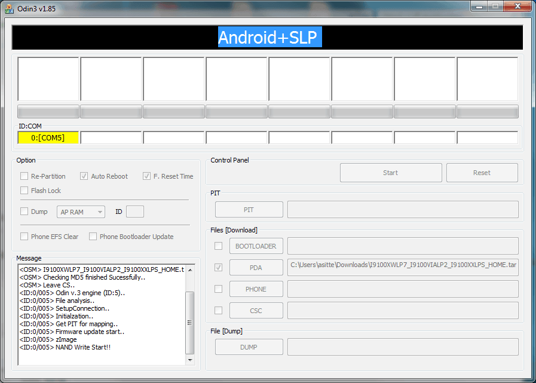This screenshot has width=536, height=383.
Task: Click the CSC file button
Action: pyautogui.click(x=256, y=311)
